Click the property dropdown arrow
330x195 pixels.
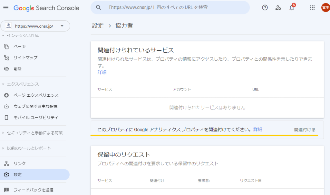(62, 26)
